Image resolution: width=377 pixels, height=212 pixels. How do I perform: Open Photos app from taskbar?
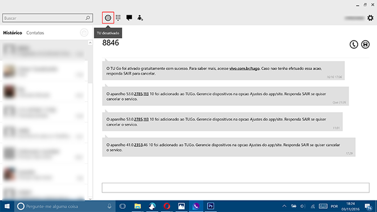click(x=181, y=206)
